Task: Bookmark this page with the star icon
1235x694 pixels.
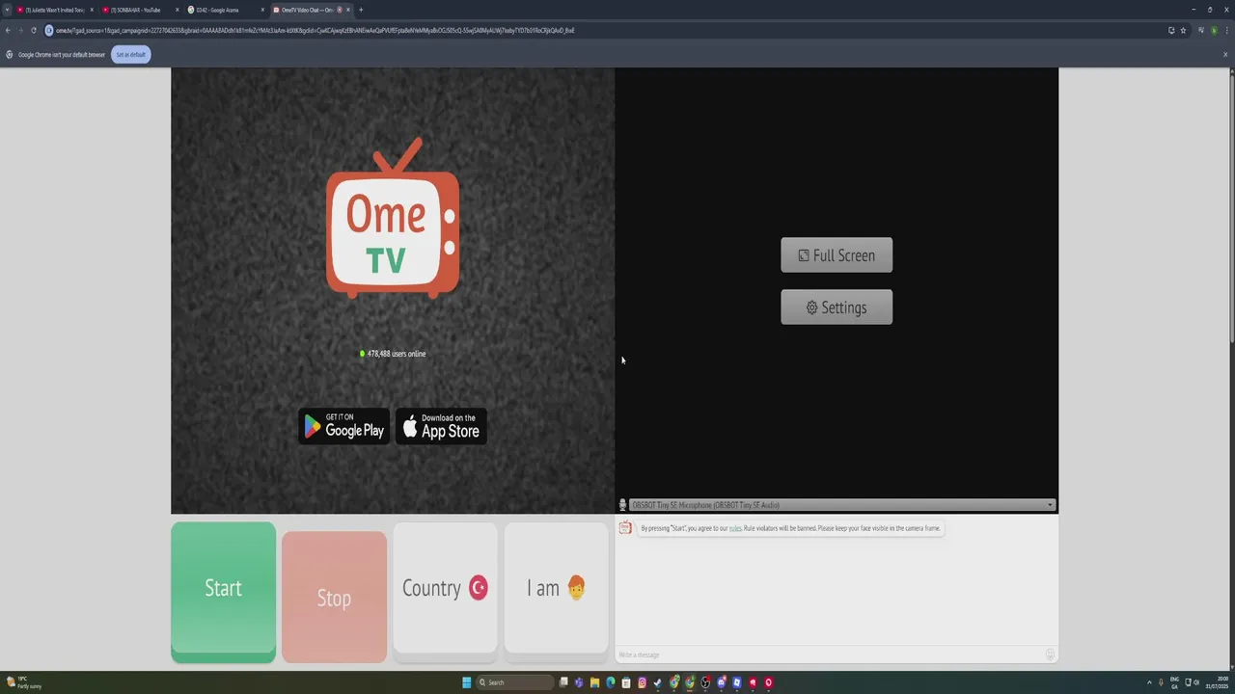Action: [x=1183, y=30]
